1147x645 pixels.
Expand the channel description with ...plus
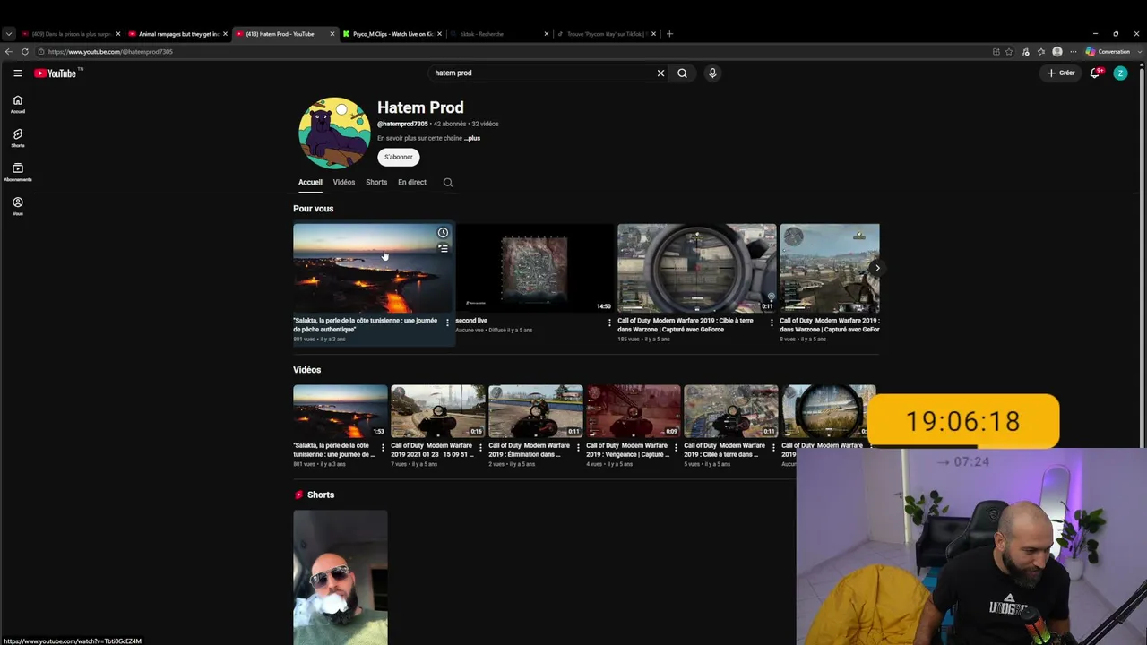[472, 138]
